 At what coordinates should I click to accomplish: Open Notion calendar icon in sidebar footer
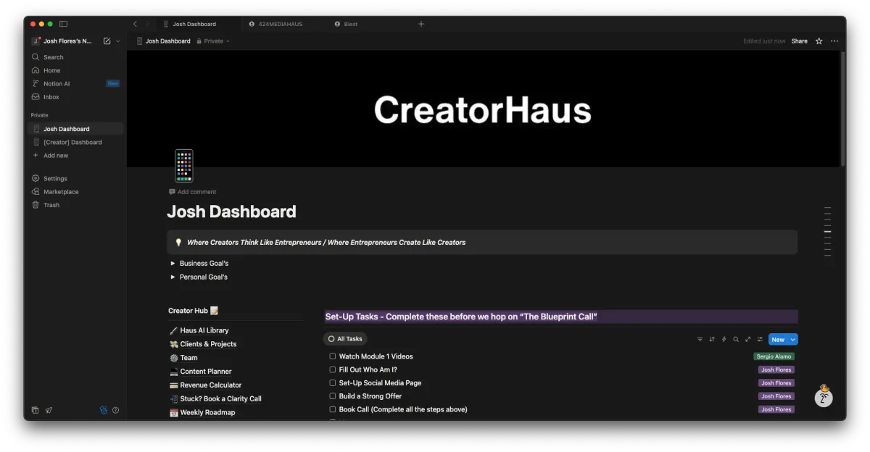(x=35, y=410)
